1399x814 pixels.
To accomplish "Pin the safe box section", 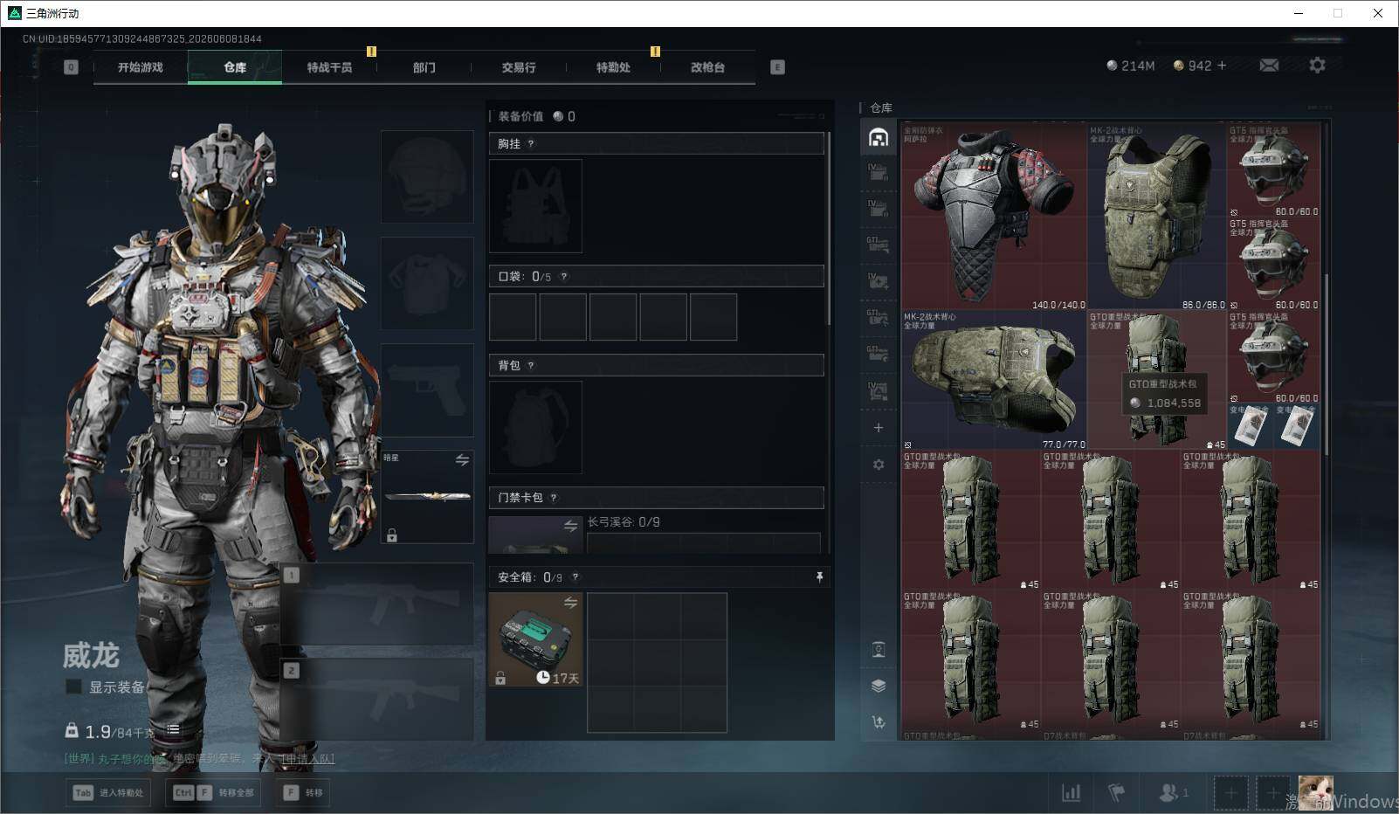I will (819, 577).
